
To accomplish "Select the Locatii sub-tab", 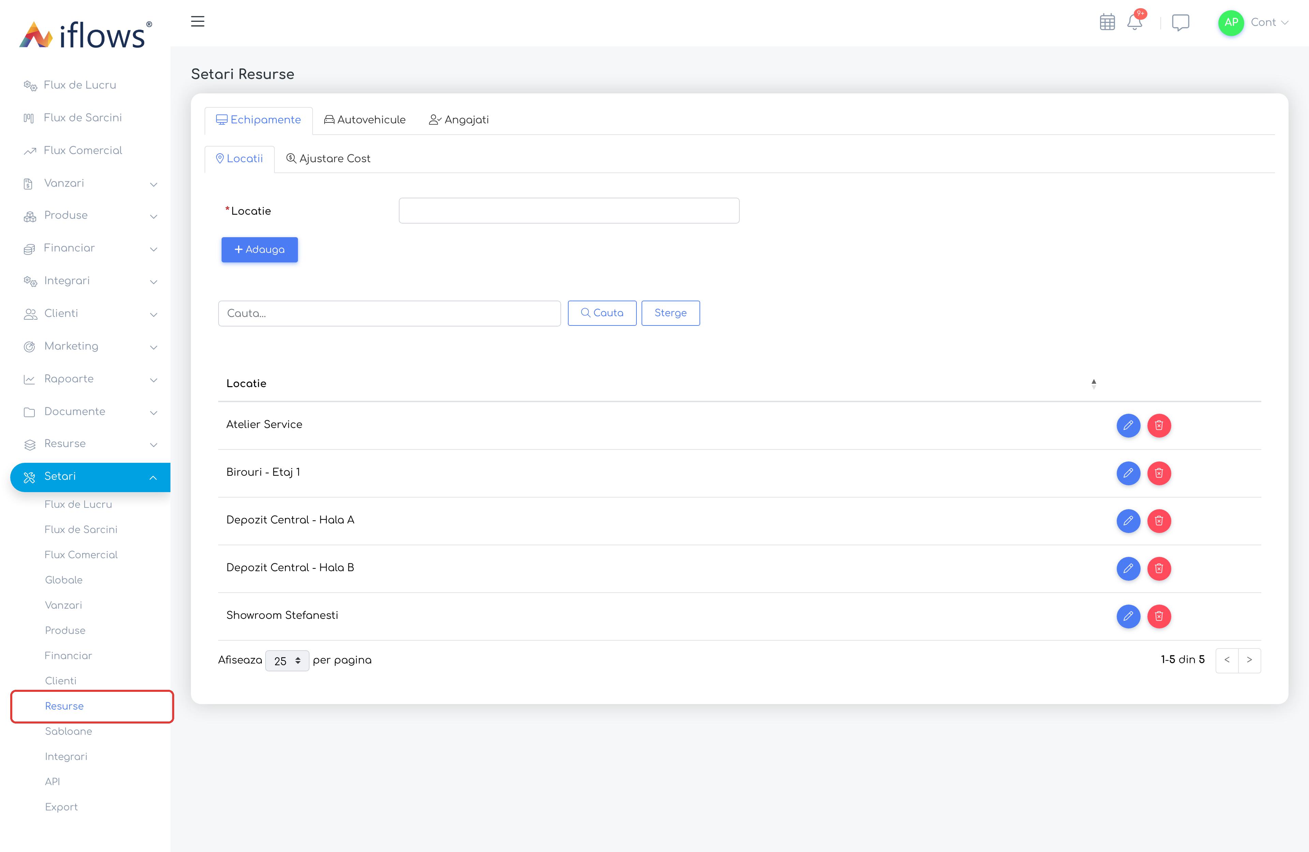I will [239, 159].
